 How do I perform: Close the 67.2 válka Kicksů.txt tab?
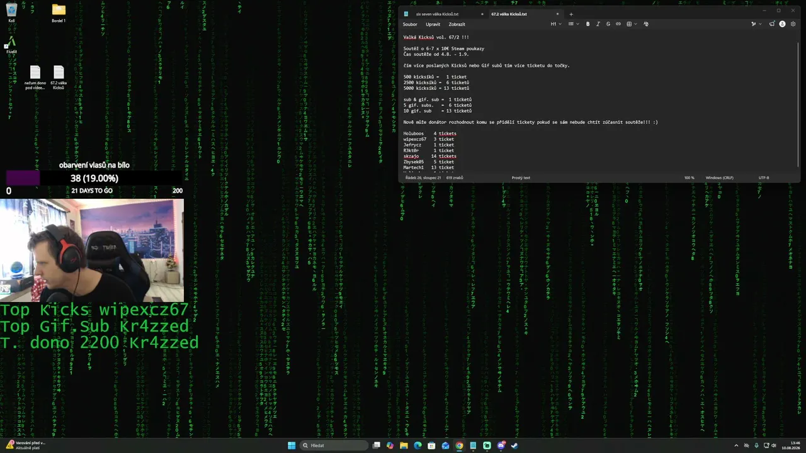point(557,14)
